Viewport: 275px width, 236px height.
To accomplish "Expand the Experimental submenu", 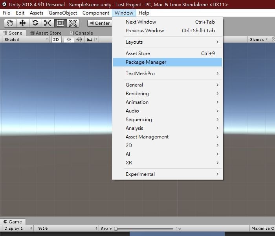I will [x=167, y=174].
